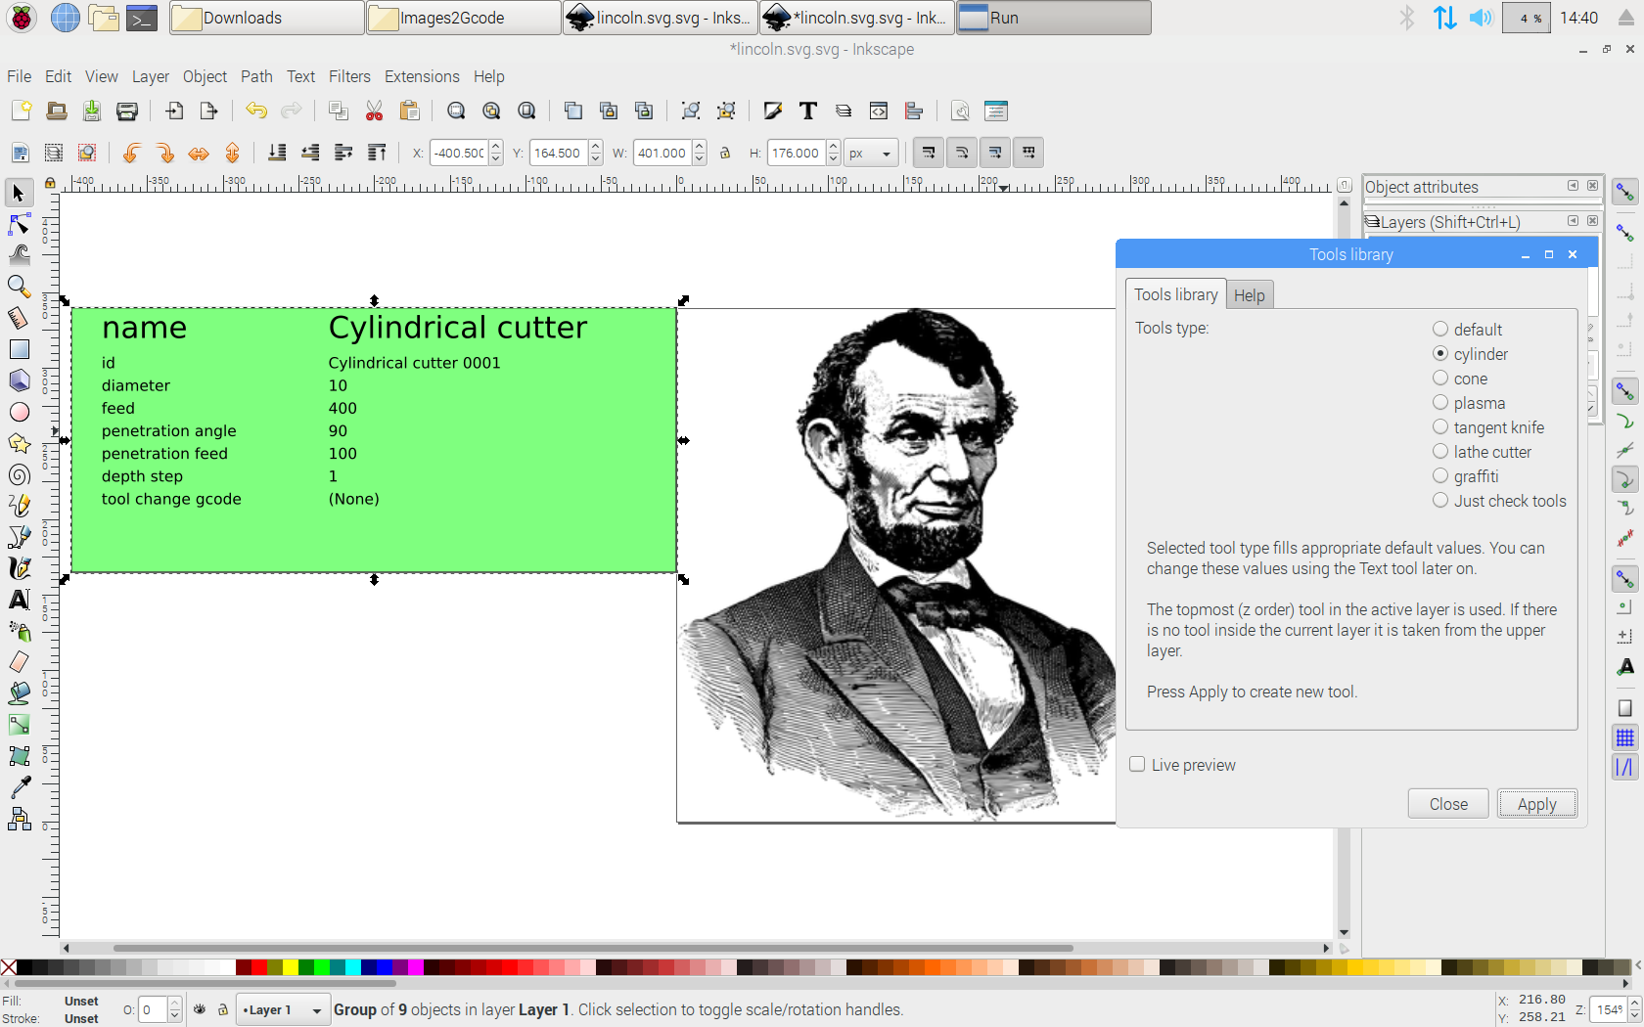Toggle the width/height ratio lock
This screenshot has width=1644, height=1027.
click(725, 153)
